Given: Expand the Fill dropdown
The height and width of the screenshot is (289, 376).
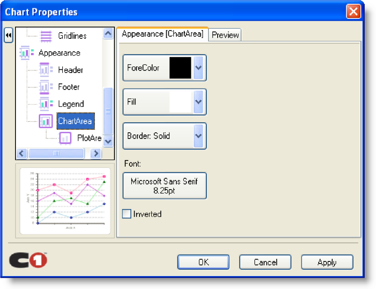Looking at the screenshot, I should click(x=198, y=102).
